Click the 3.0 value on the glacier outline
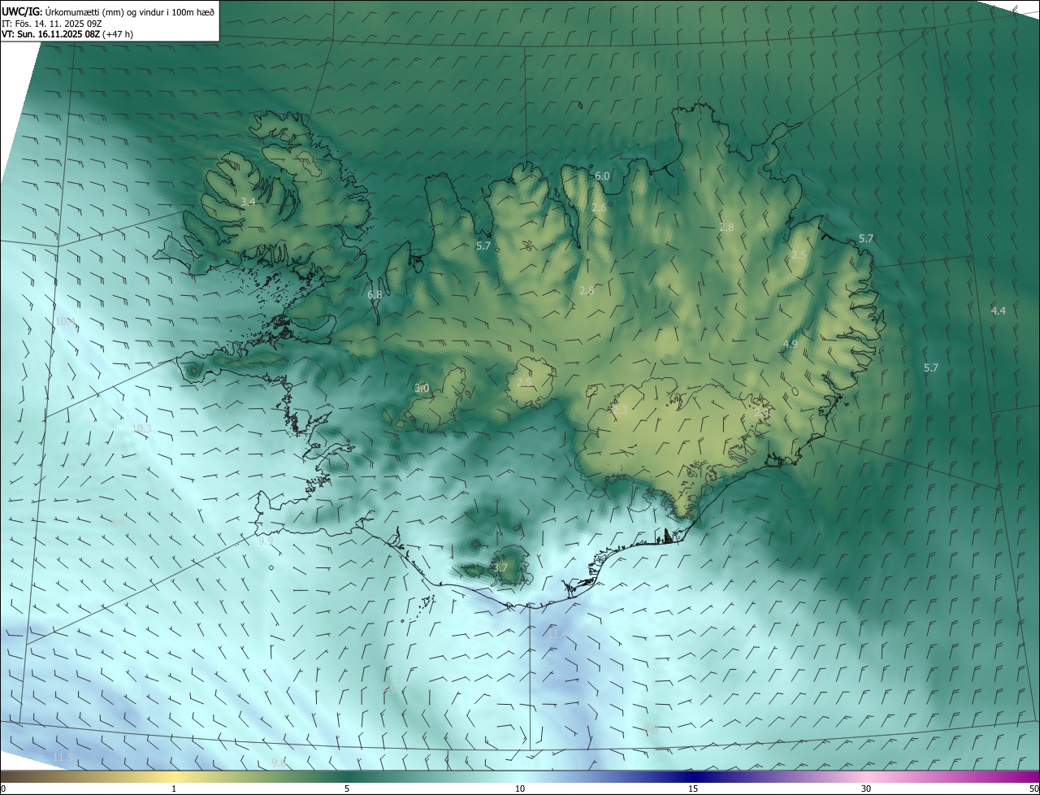The width and height of the screenshot is (1040, 795). 422,389
